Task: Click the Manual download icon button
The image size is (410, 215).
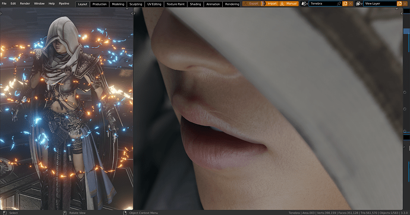Action: point(289,4)
